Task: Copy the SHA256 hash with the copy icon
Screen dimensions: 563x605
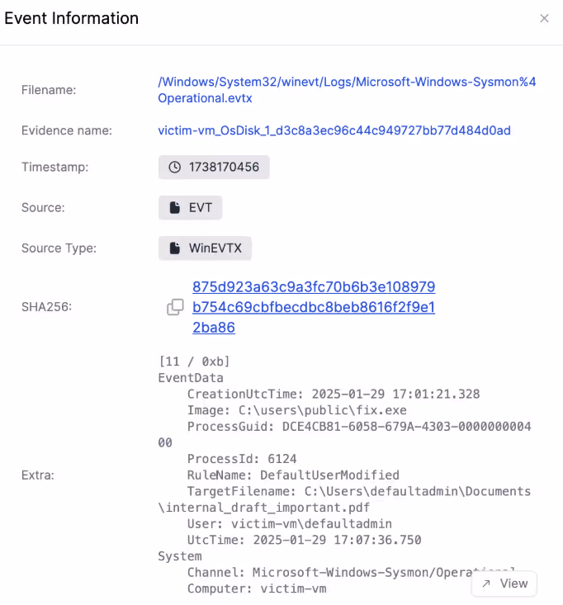Action: [x=175, y=307]
